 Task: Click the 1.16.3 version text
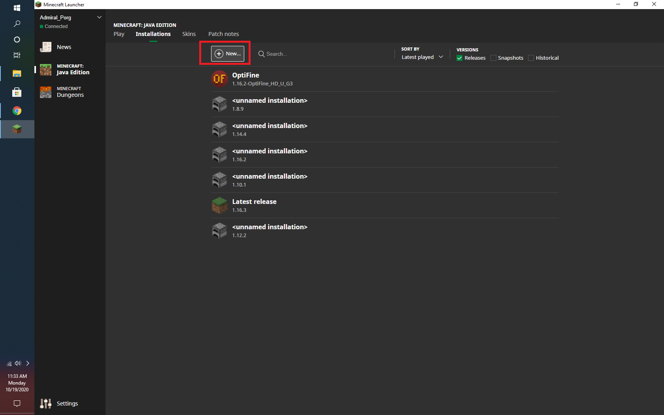239,210
